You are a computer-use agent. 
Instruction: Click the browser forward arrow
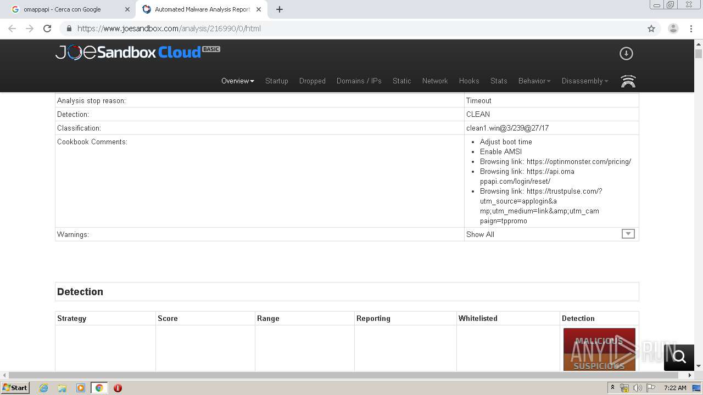pyautogui.click(x=30, y=29)
